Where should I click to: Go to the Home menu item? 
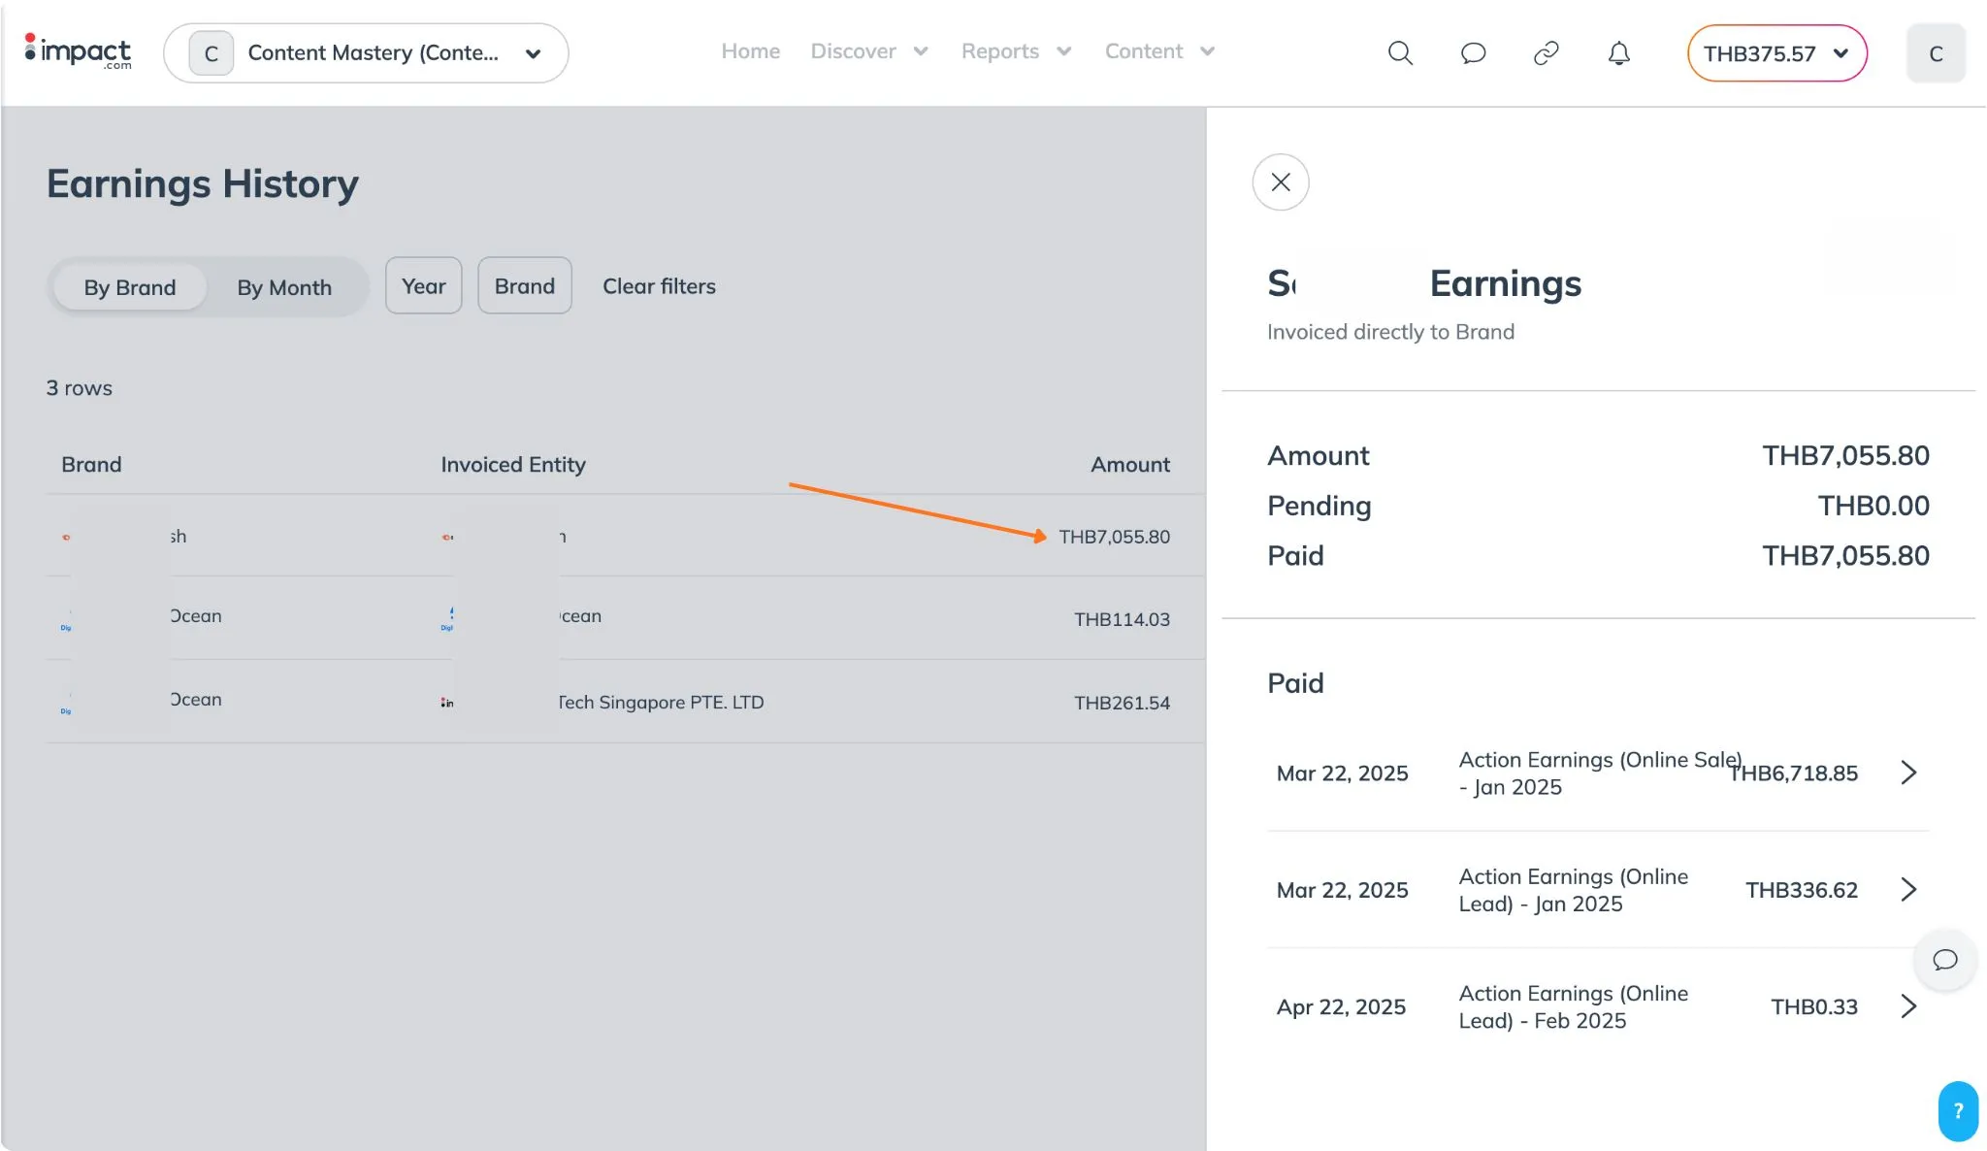pyautogui.click(x=750, y=51)
